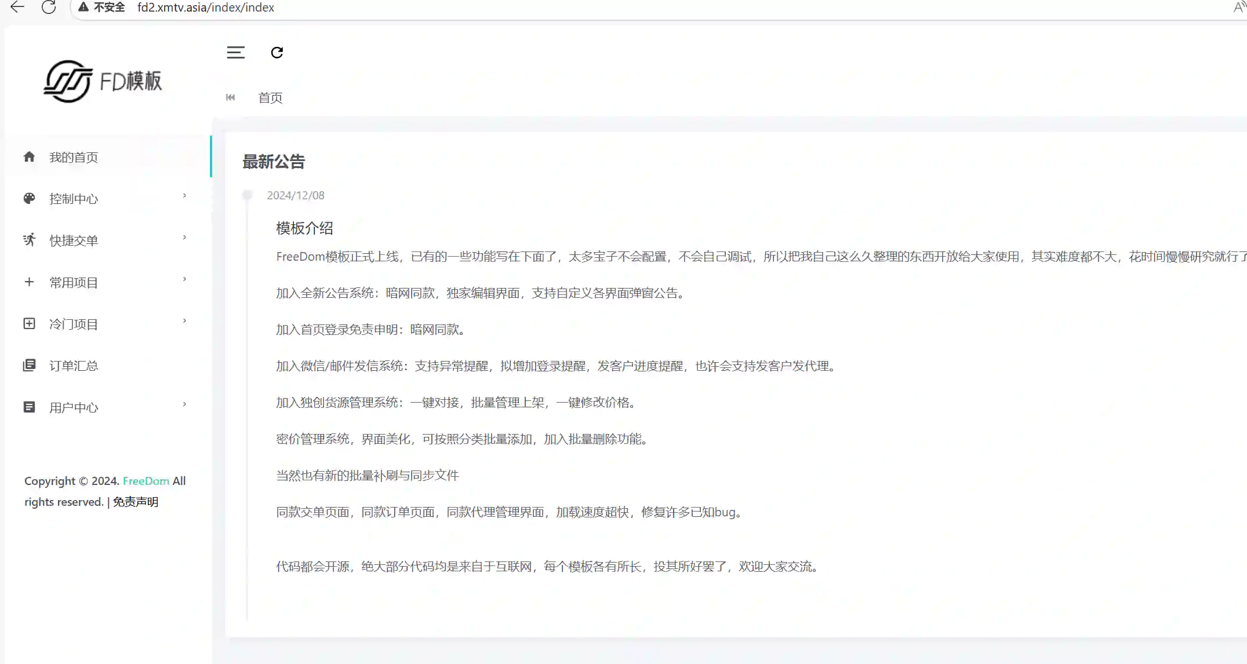The image size is (1247, 664).
Task: Open the 免责声明 disclaimer link
Action: click(136, 502)
